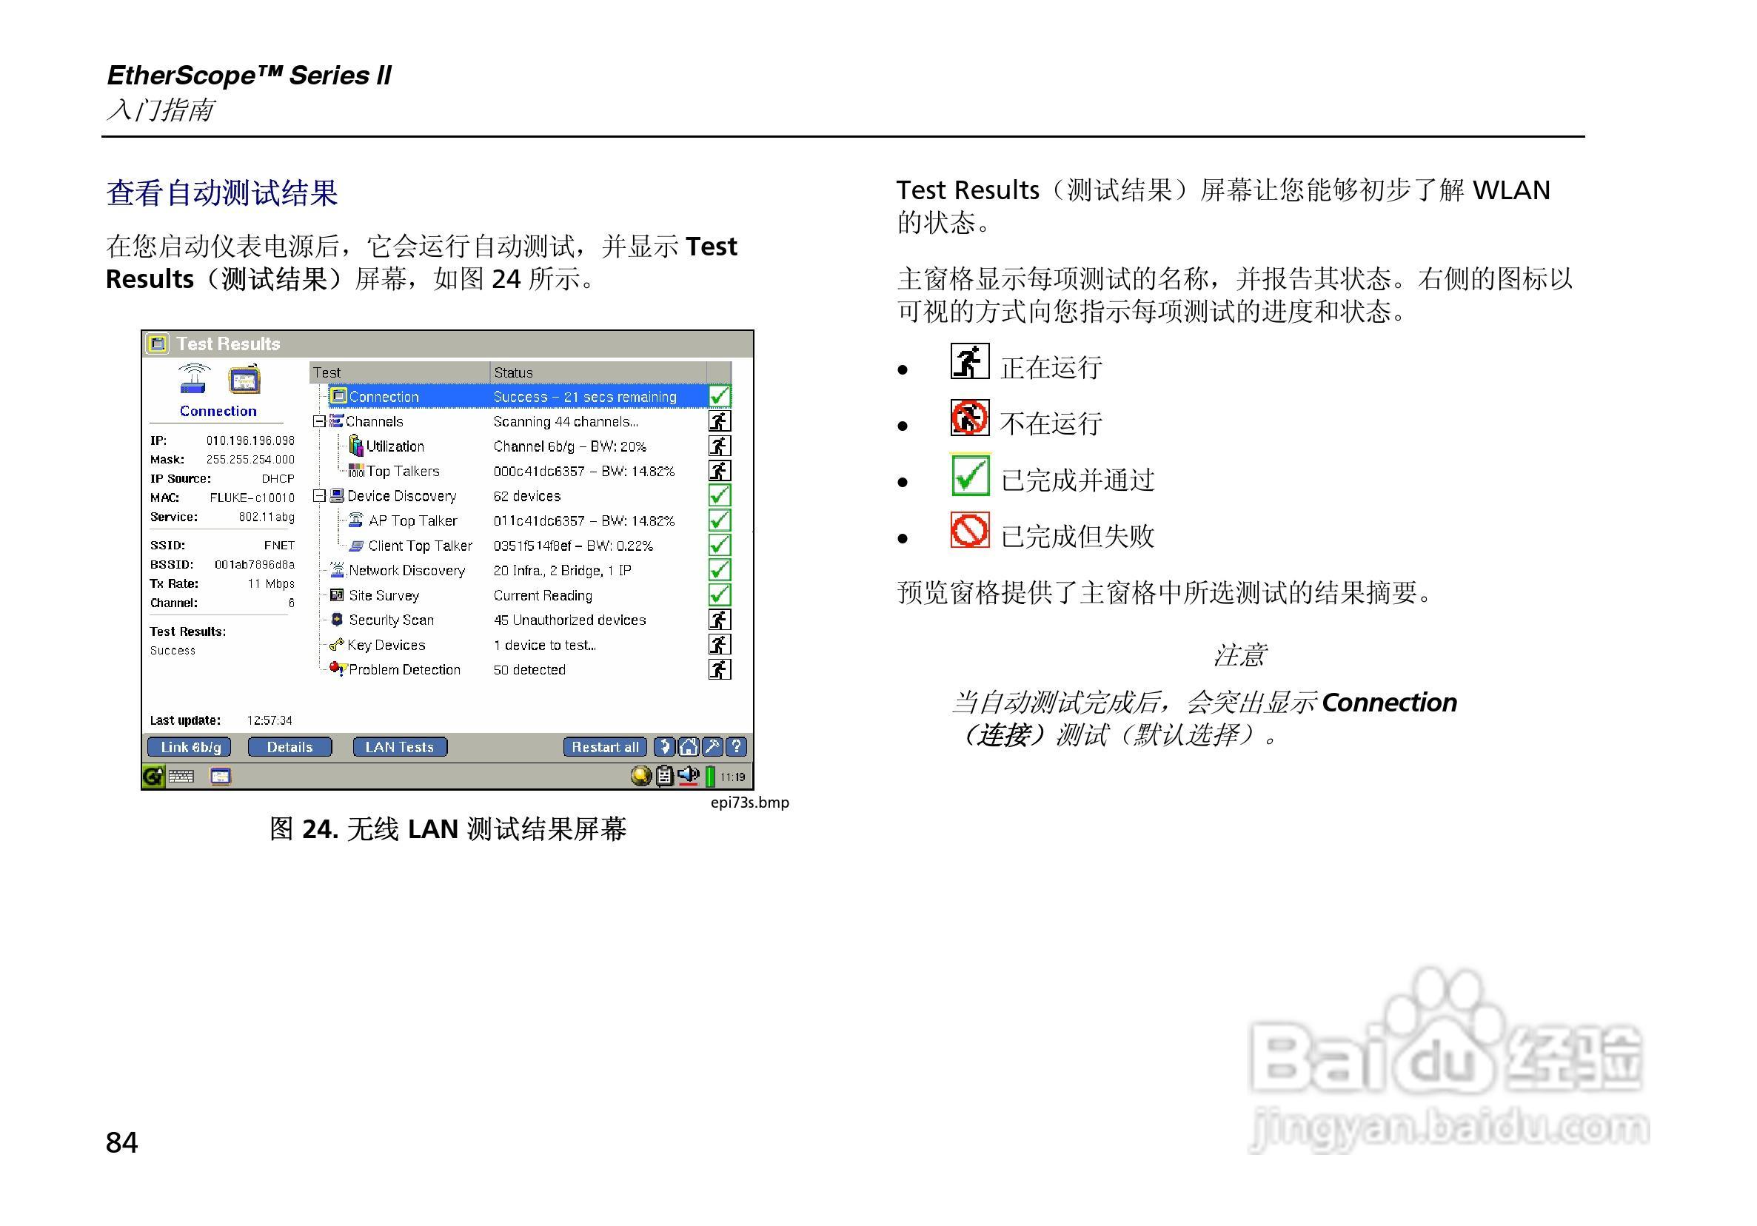Open the tools wrench icon
This screenshot has width=1757, height=1226.
(712, 746)
